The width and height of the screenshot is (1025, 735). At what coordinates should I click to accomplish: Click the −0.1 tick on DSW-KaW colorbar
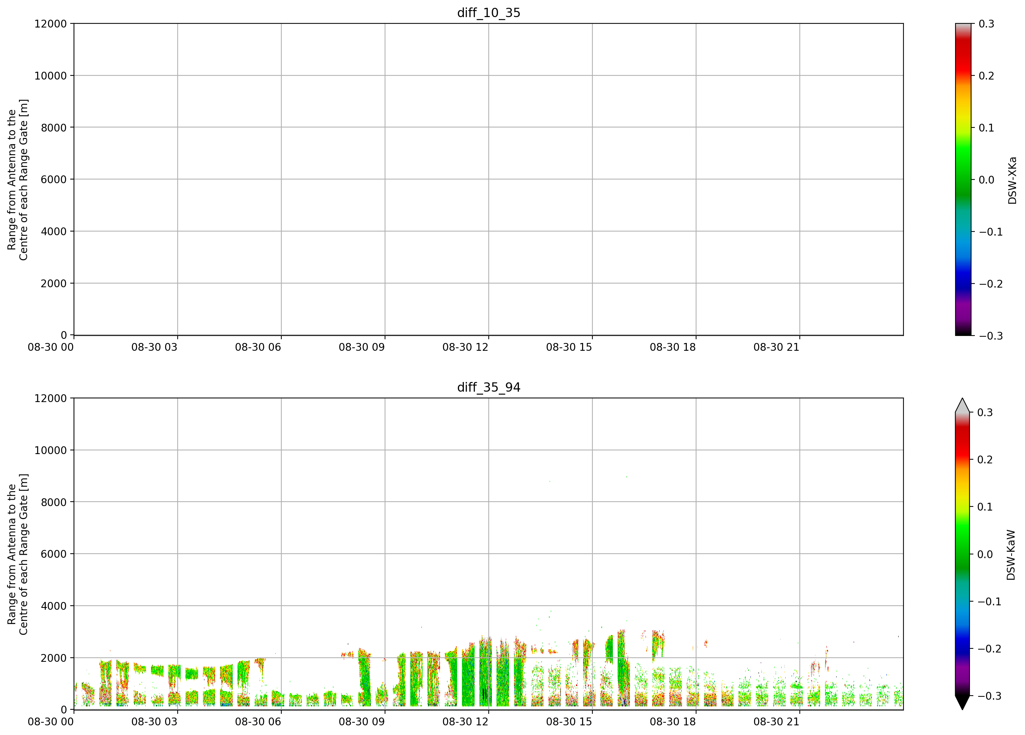click(x=990, y=601)
